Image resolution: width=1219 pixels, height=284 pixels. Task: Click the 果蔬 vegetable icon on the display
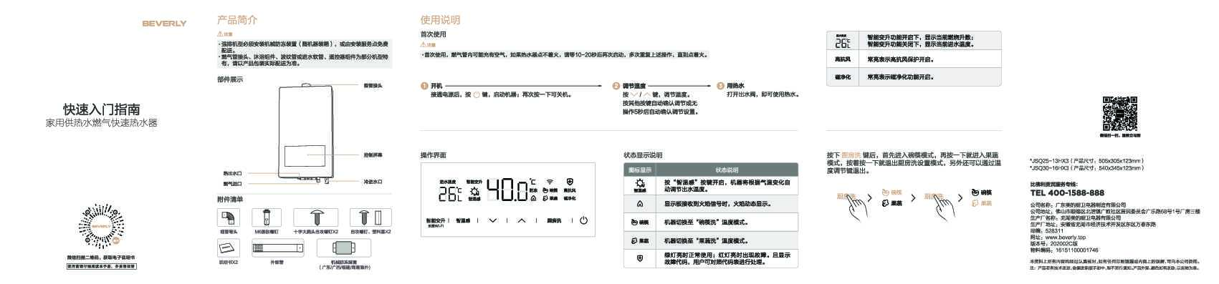click(545, 198)
